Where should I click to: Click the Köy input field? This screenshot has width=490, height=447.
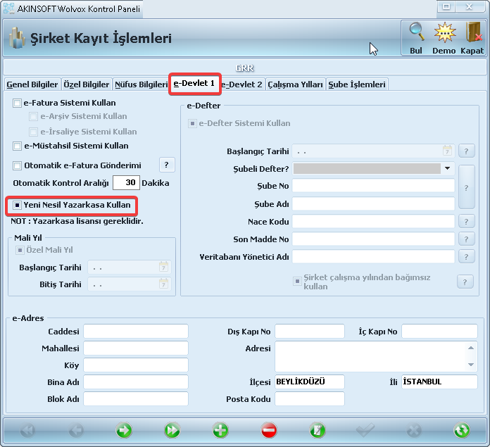coord(136,365)
